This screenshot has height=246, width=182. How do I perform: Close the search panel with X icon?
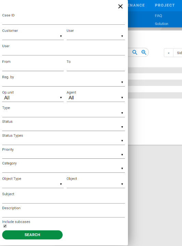[x=120, y=7]
